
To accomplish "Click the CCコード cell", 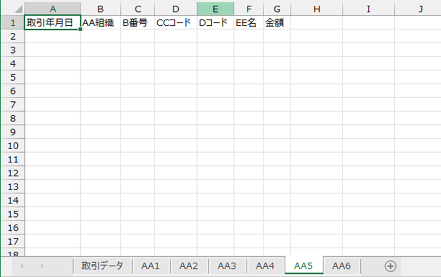I will [175, 23].
